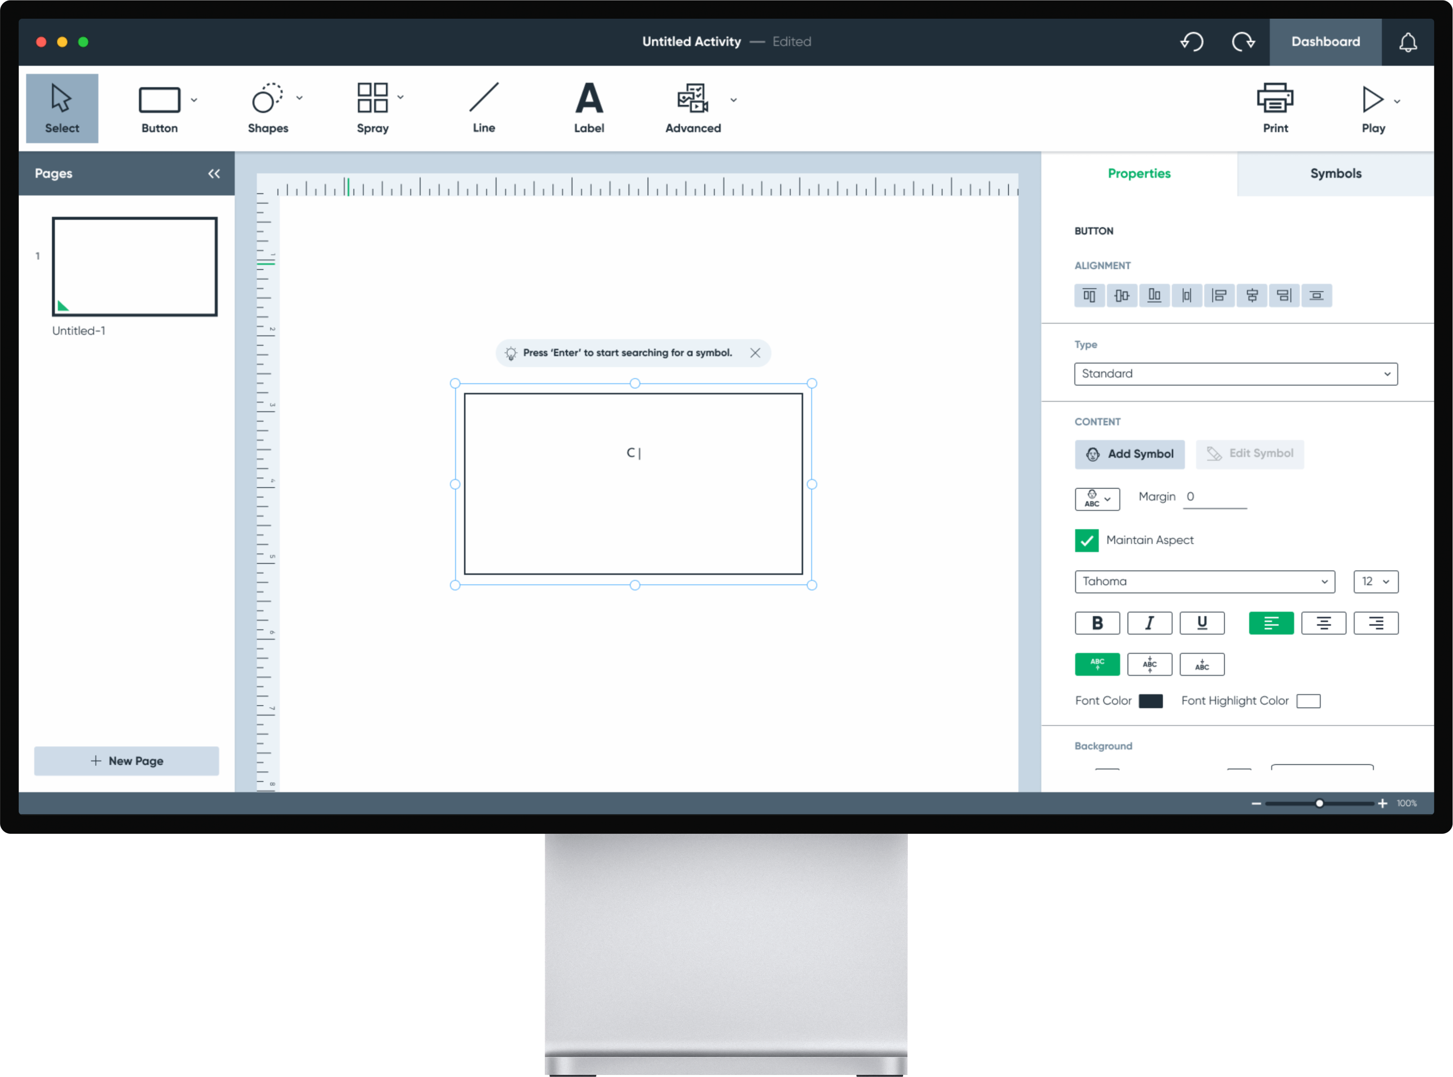Image resolution: width=1453 pixels, height=1077 pixels.
Task: Open the Tahoma font family dropdown
Action: click(1205, 581)
